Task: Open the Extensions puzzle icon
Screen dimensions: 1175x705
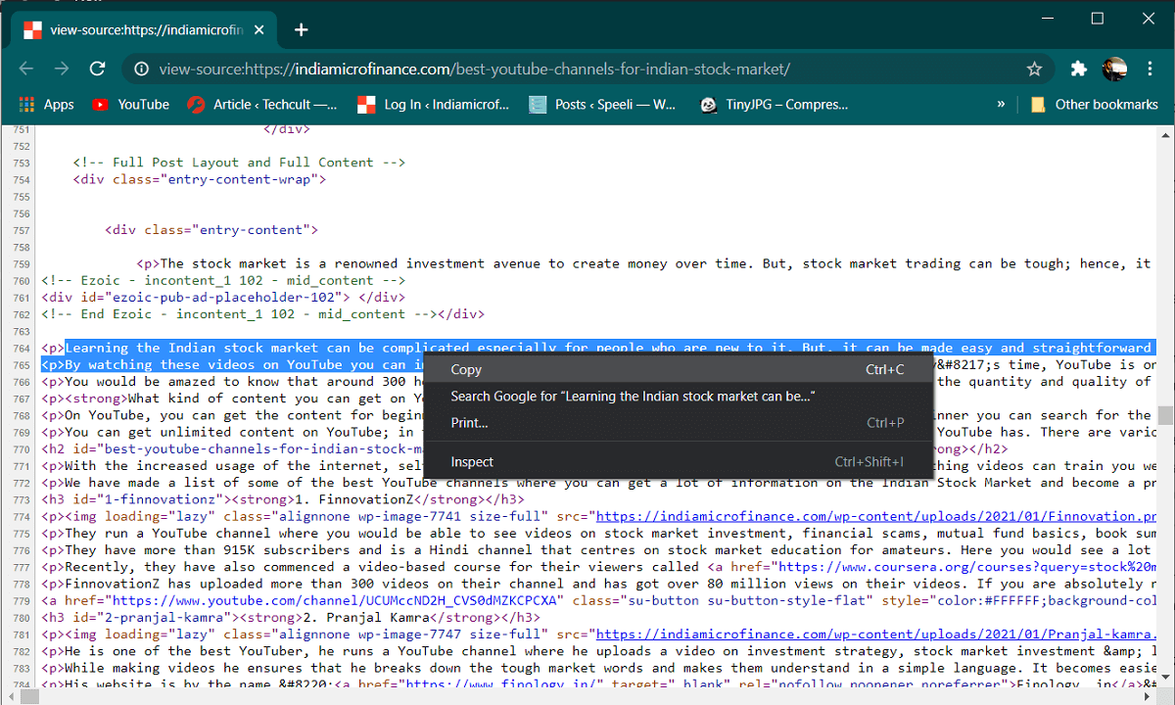Action: [1079, 69]
